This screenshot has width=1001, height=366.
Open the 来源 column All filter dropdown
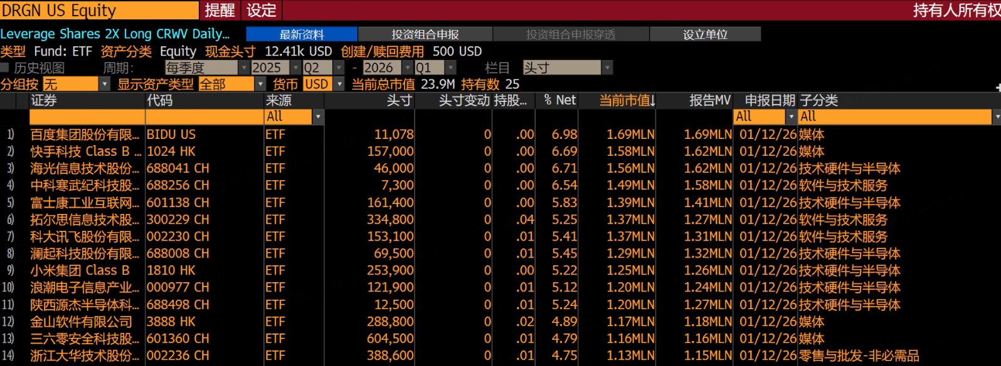[x=318, y=117]
